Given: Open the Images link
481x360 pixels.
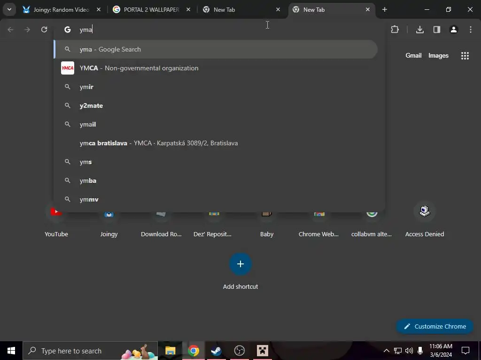Looking at the screenshot, I should point(438,55).
